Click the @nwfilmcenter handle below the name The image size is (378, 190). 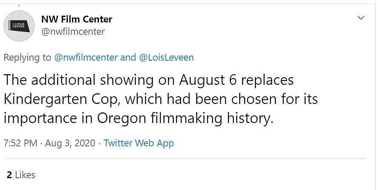click(73, 31)
